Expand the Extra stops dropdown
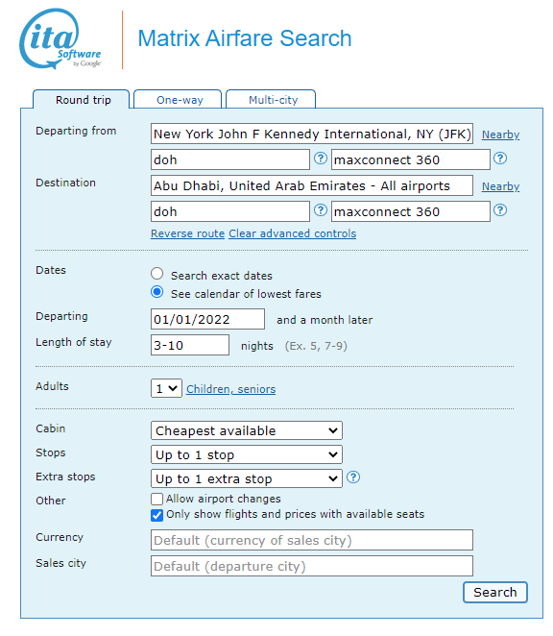553x636 pixels. coord(247,478)
